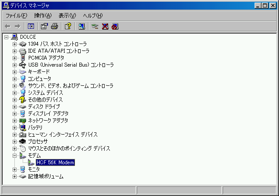Expand 1394 バス ホスト コントローラ node
The width and height of the screenshot is (279, 196).
point(14,44)
